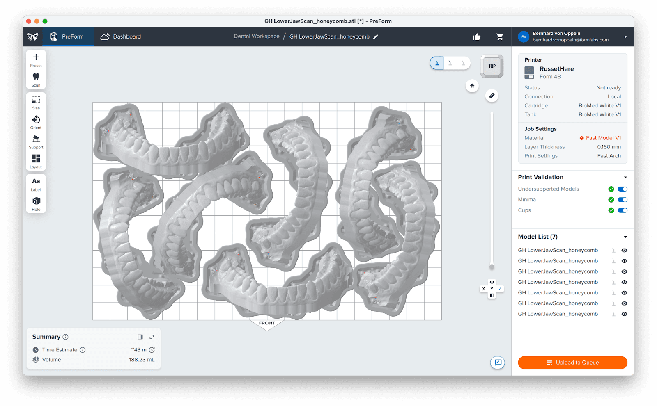
Task: Reset view with home icon
Action: point(472,86)
